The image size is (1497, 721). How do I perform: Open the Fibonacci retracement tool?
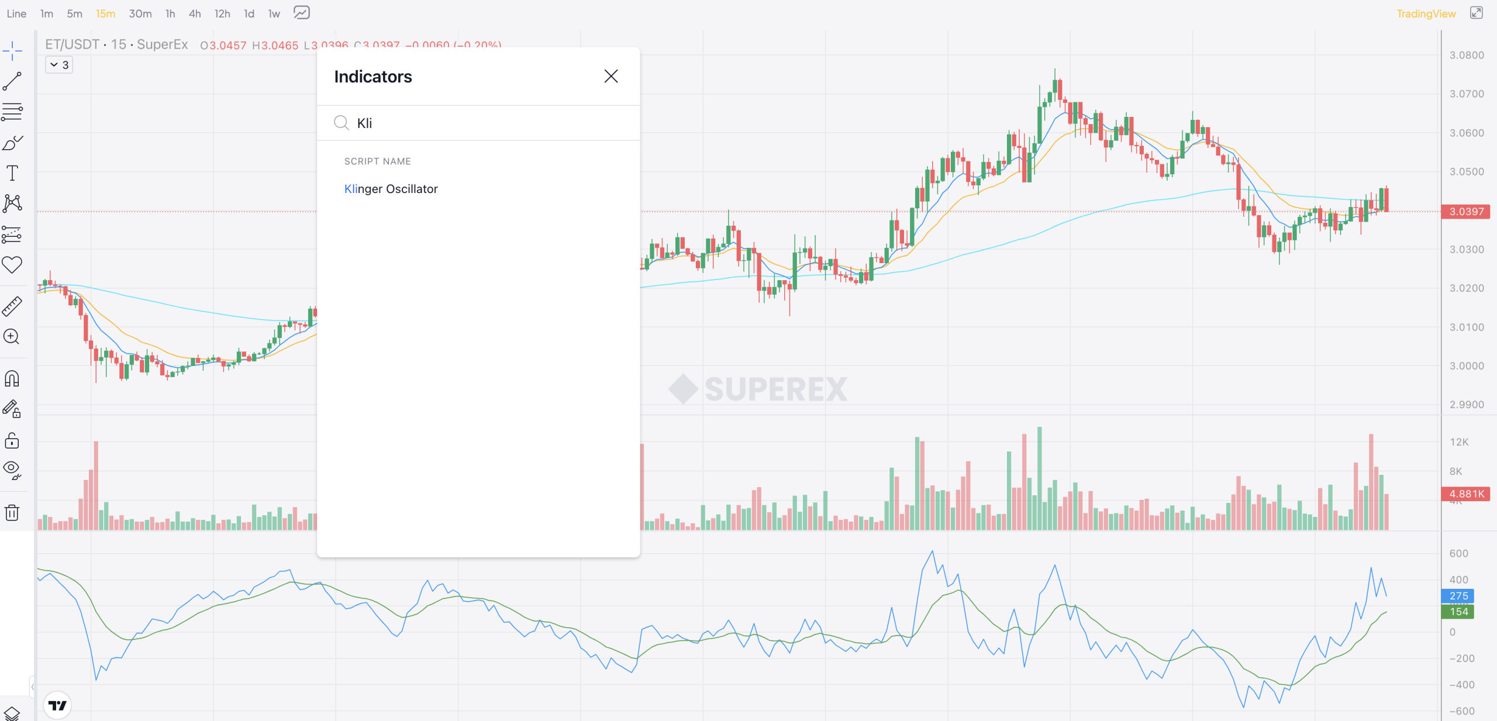[12, 112]
